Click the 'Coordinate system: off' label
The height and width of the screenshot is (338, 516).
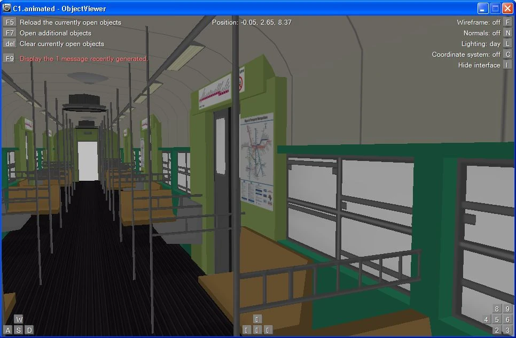pyautogui.click(x=466, y=55)
